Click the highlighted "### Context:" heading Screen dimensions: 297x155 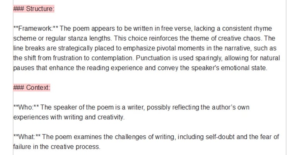[32, 87]
